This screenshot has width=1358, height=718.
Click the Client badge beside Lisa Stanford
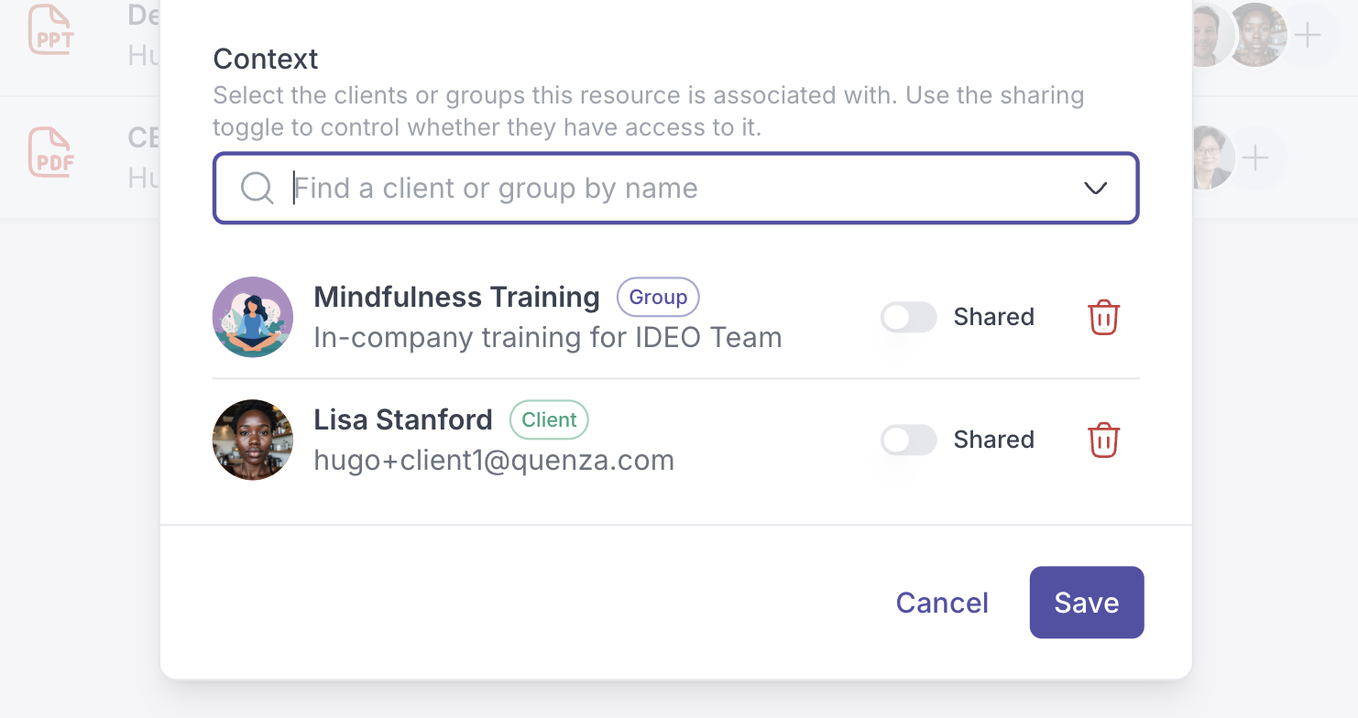[x=549, y=420]
